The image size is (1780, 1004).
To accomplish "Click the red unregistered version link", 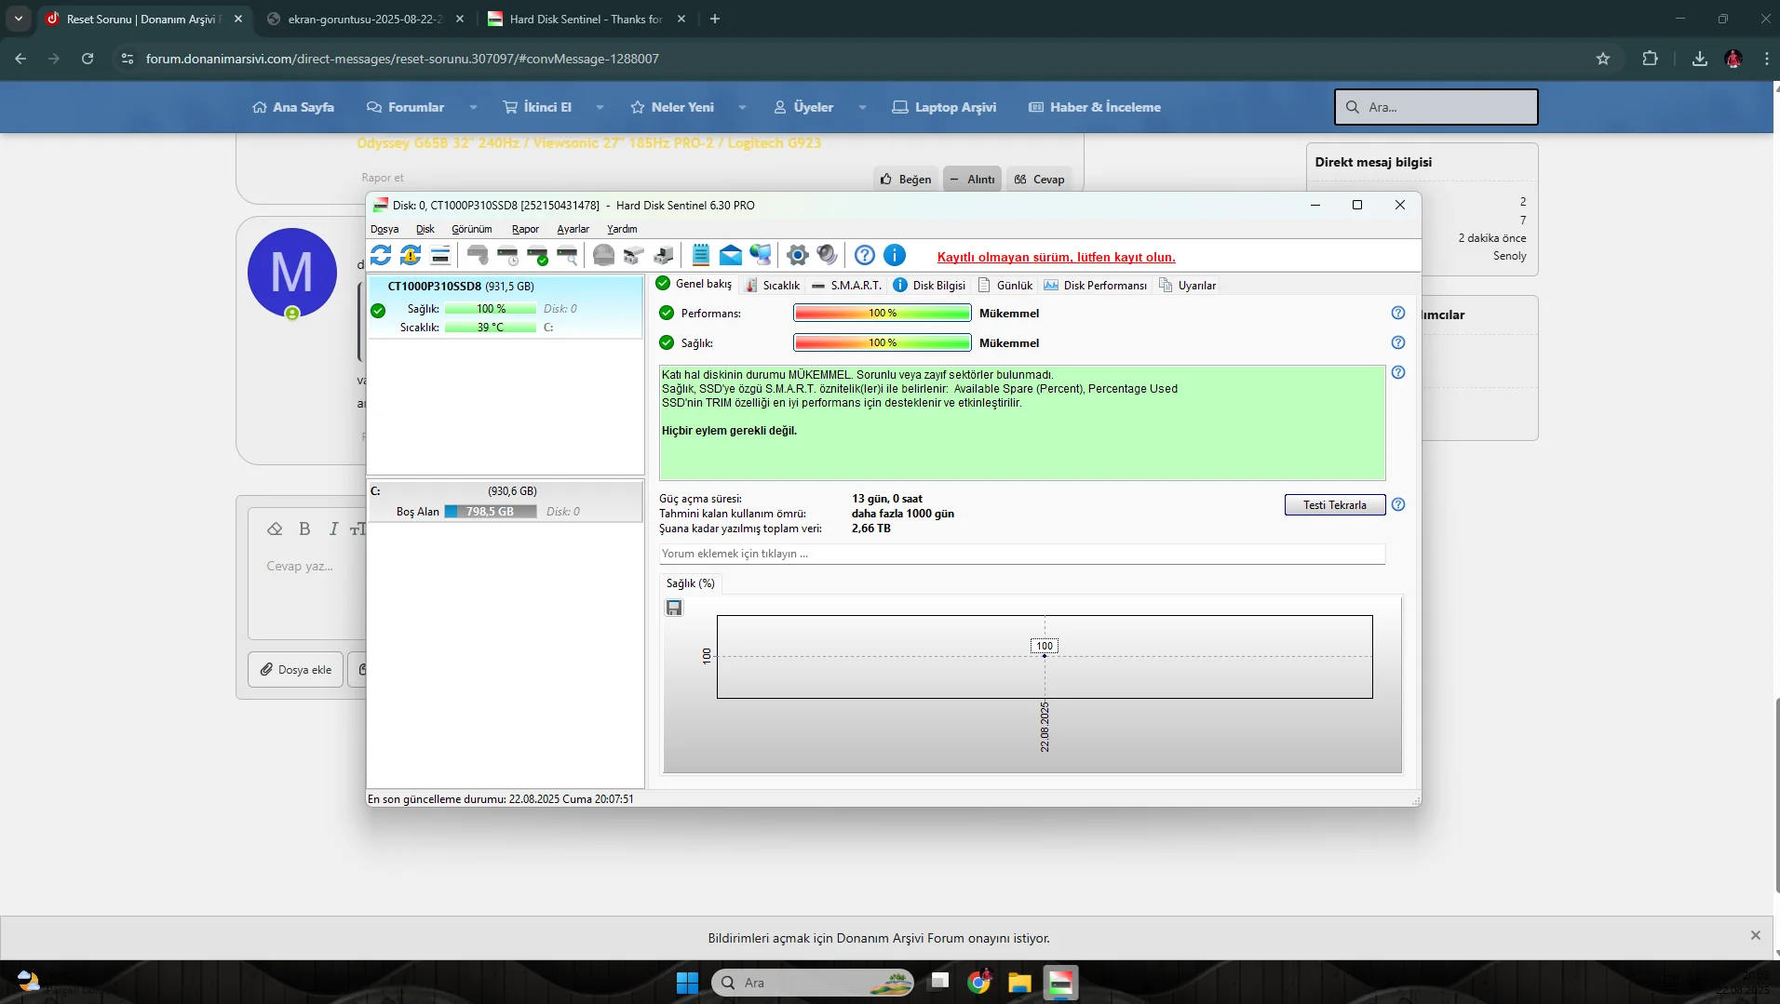I will click(1056, 258).
